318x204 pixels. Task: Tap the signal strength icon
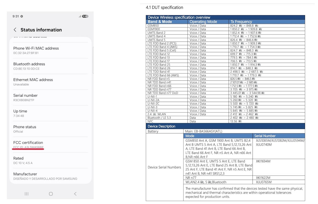(79, 16)
